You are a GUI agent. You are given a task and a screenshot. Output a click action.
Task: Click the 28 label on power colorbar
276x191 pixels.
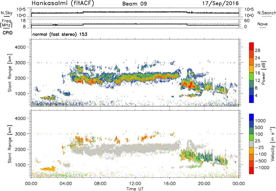257,50
